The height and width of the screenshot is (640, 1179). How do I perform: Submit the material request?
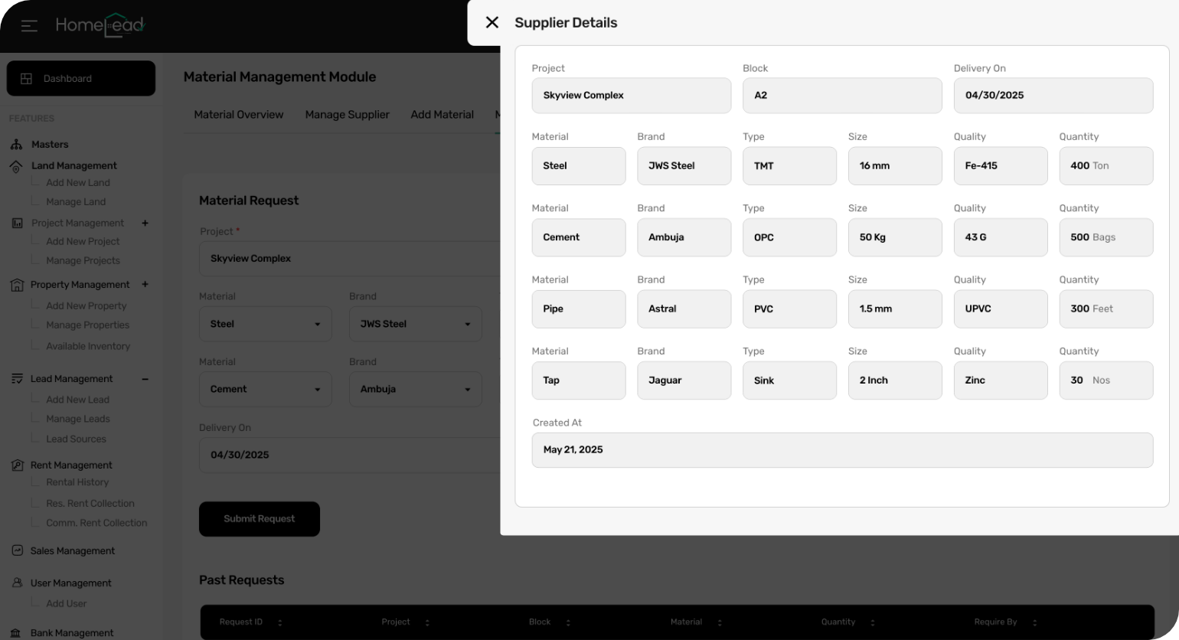260,519
